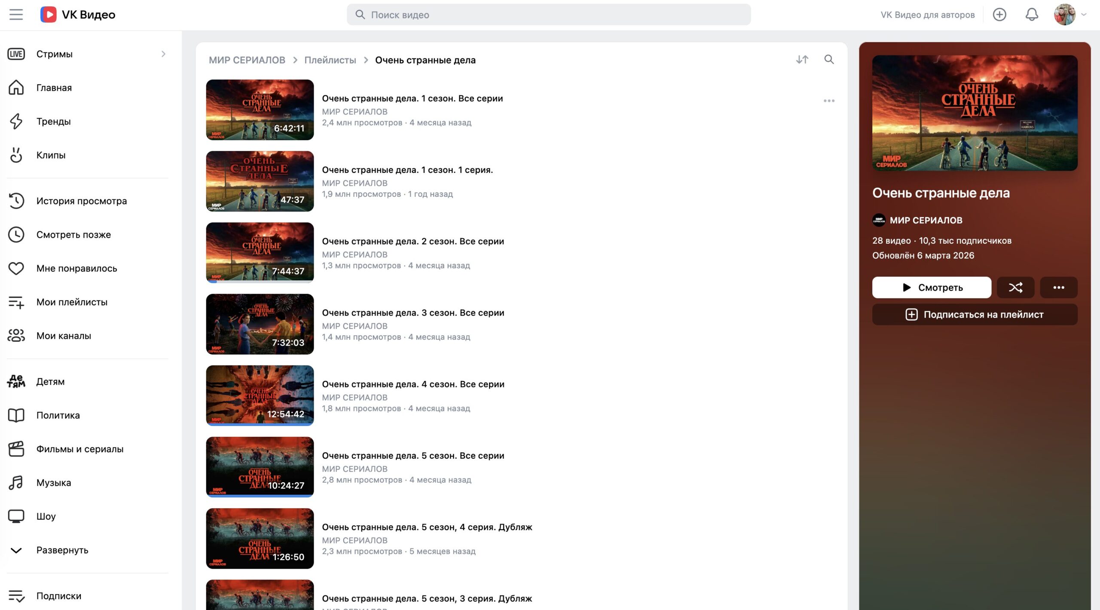Click Плейлисты breadcrumb
This screenshot has width=1100, height=610.
[330, 60]
